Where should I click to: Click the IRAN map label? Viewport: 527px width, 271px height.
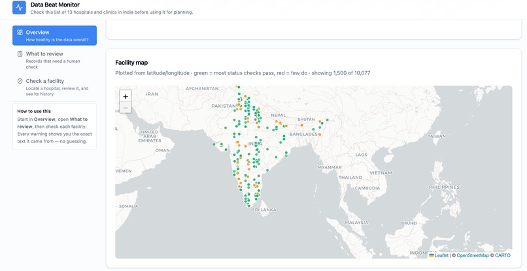tap(152, 94)
